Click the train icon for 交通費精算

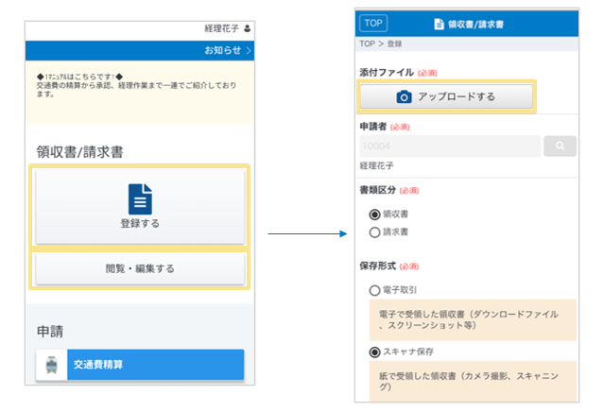[51, 364]
